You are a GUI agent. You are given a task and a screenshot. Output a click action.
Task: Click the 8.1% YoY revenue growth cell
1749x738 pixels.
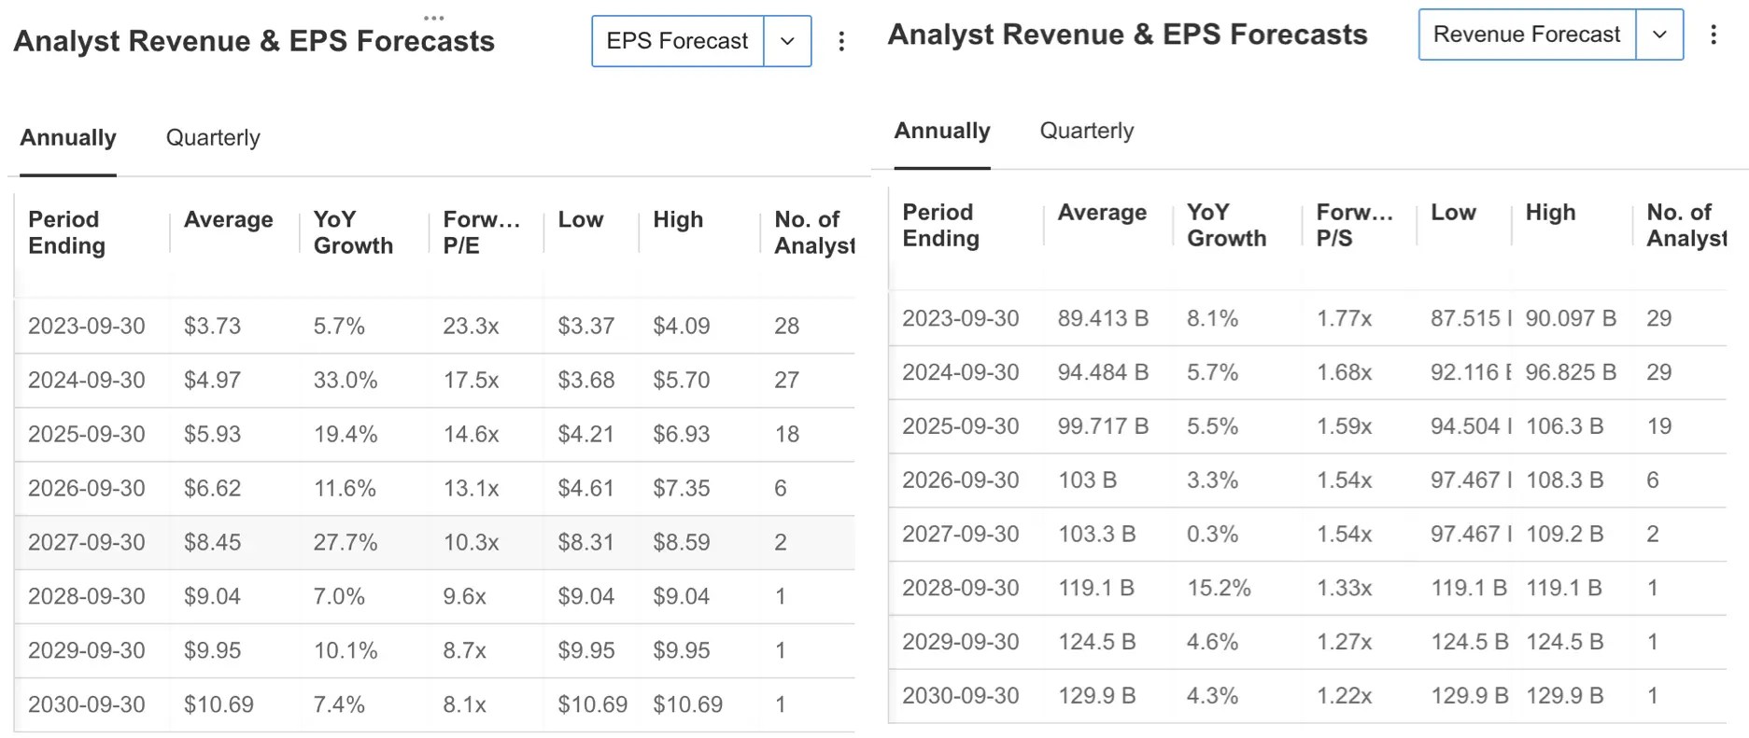(x=1212, y=318)
